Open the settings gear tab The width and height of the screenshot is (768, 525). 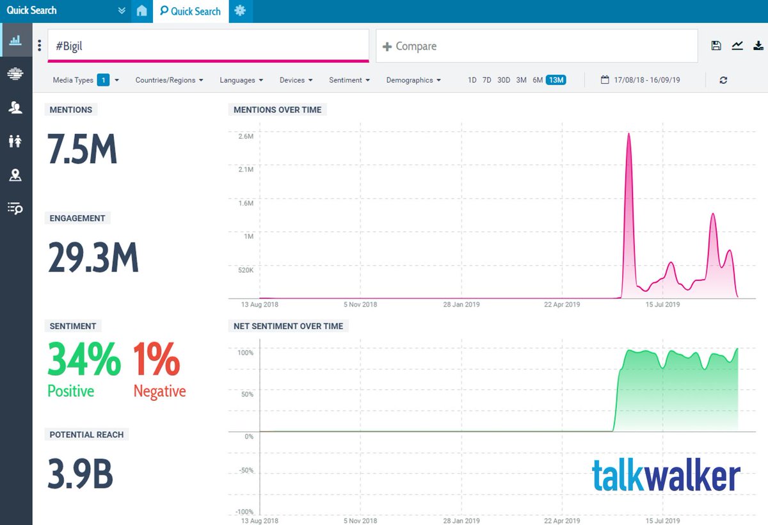240,11
